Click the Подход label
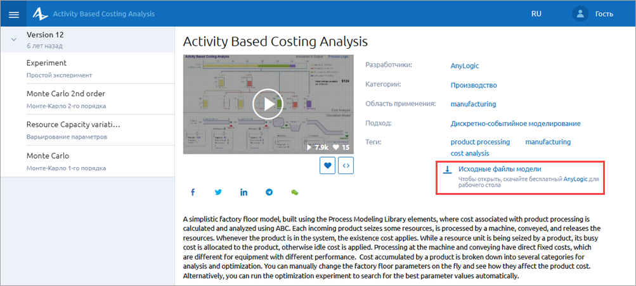This screenshot has width=636, height=286. tap(378, 123)
